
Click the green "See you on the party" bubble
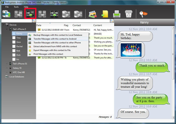pyautogui.click(x=151, y=99)
